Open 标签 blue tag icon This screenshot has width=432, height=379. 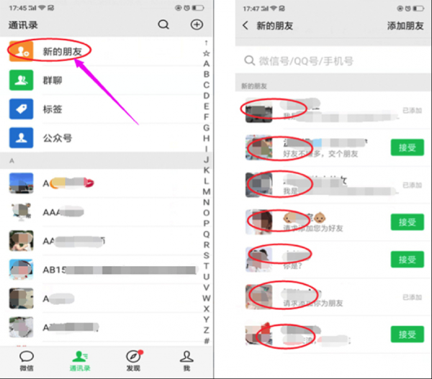22,109
